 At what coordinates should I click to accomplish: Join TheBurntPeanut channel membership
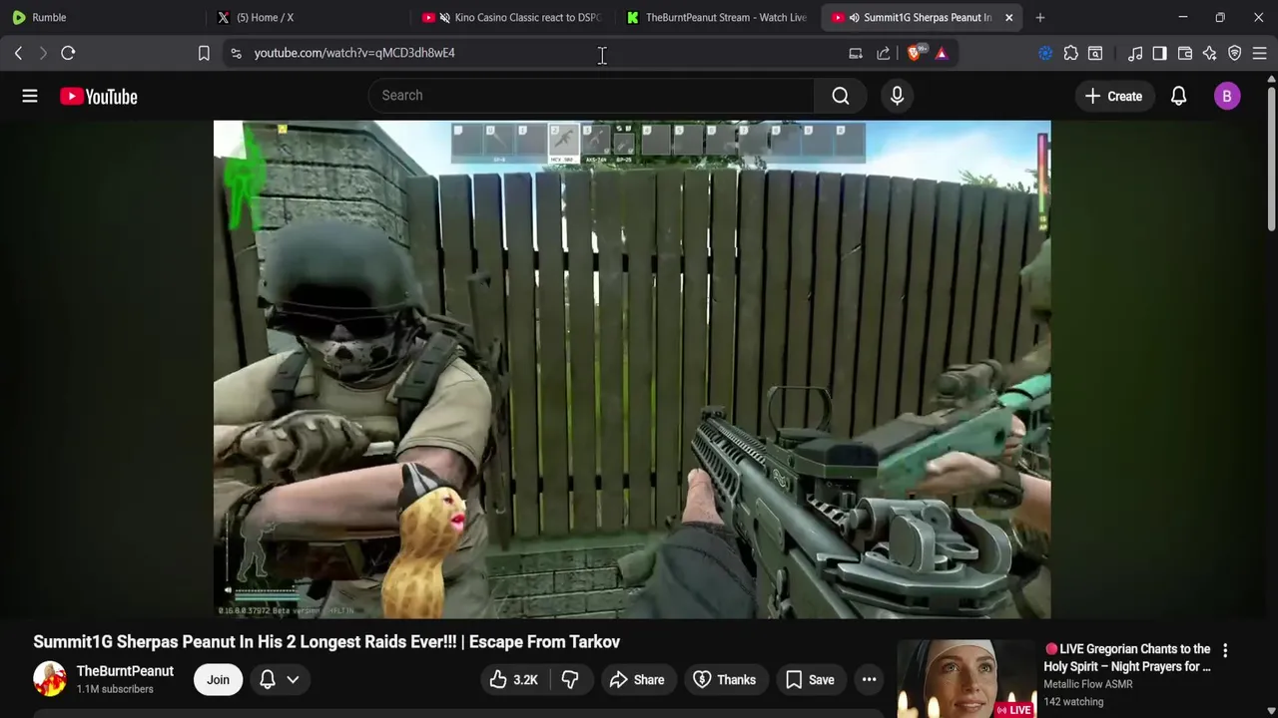click(x=218, y=680)
